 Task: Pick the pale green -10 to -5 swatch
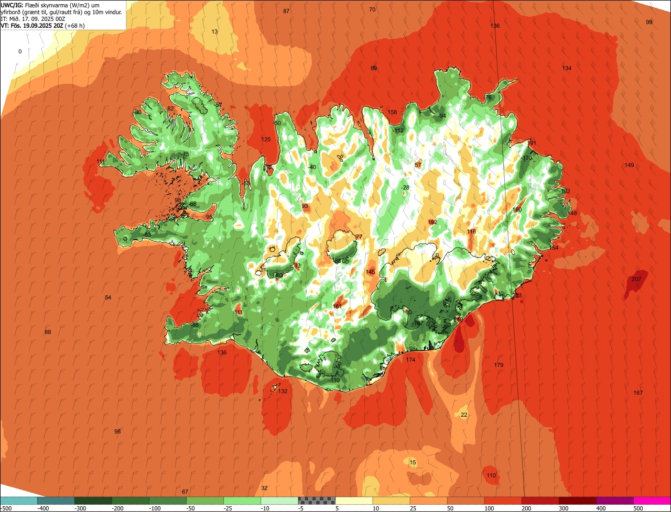pos(279,500)
